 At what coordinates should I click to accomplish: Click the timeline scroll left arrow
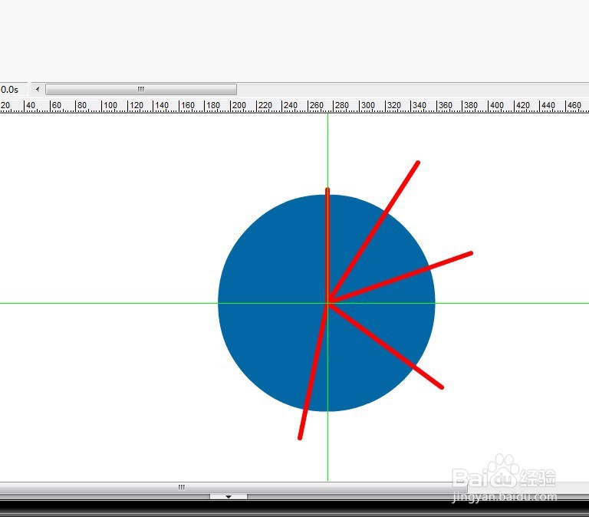click(x=37, y=90)
